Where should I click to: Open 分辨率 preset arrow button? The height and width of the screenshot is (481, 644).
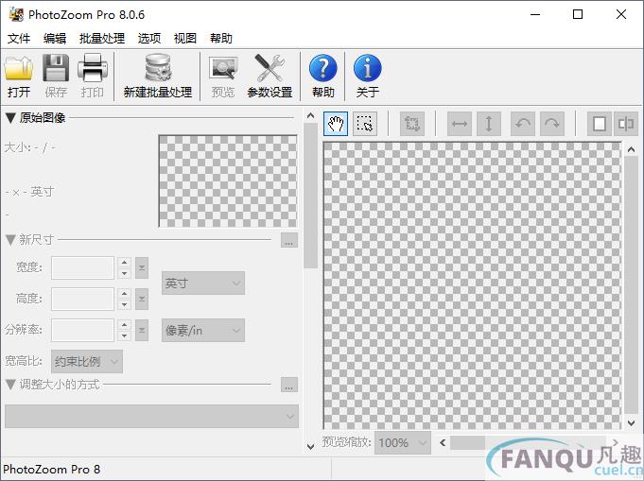[x=142, y=331]
